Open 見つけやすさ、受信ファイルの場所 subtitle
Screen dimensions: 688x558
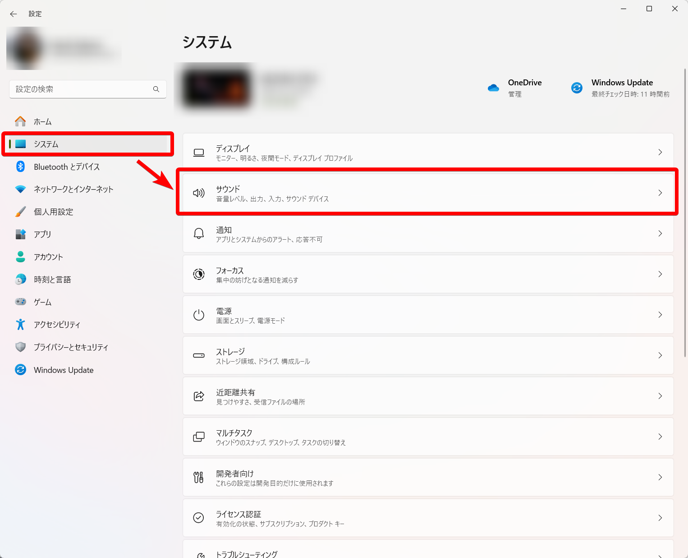click(x=261, y=402)
